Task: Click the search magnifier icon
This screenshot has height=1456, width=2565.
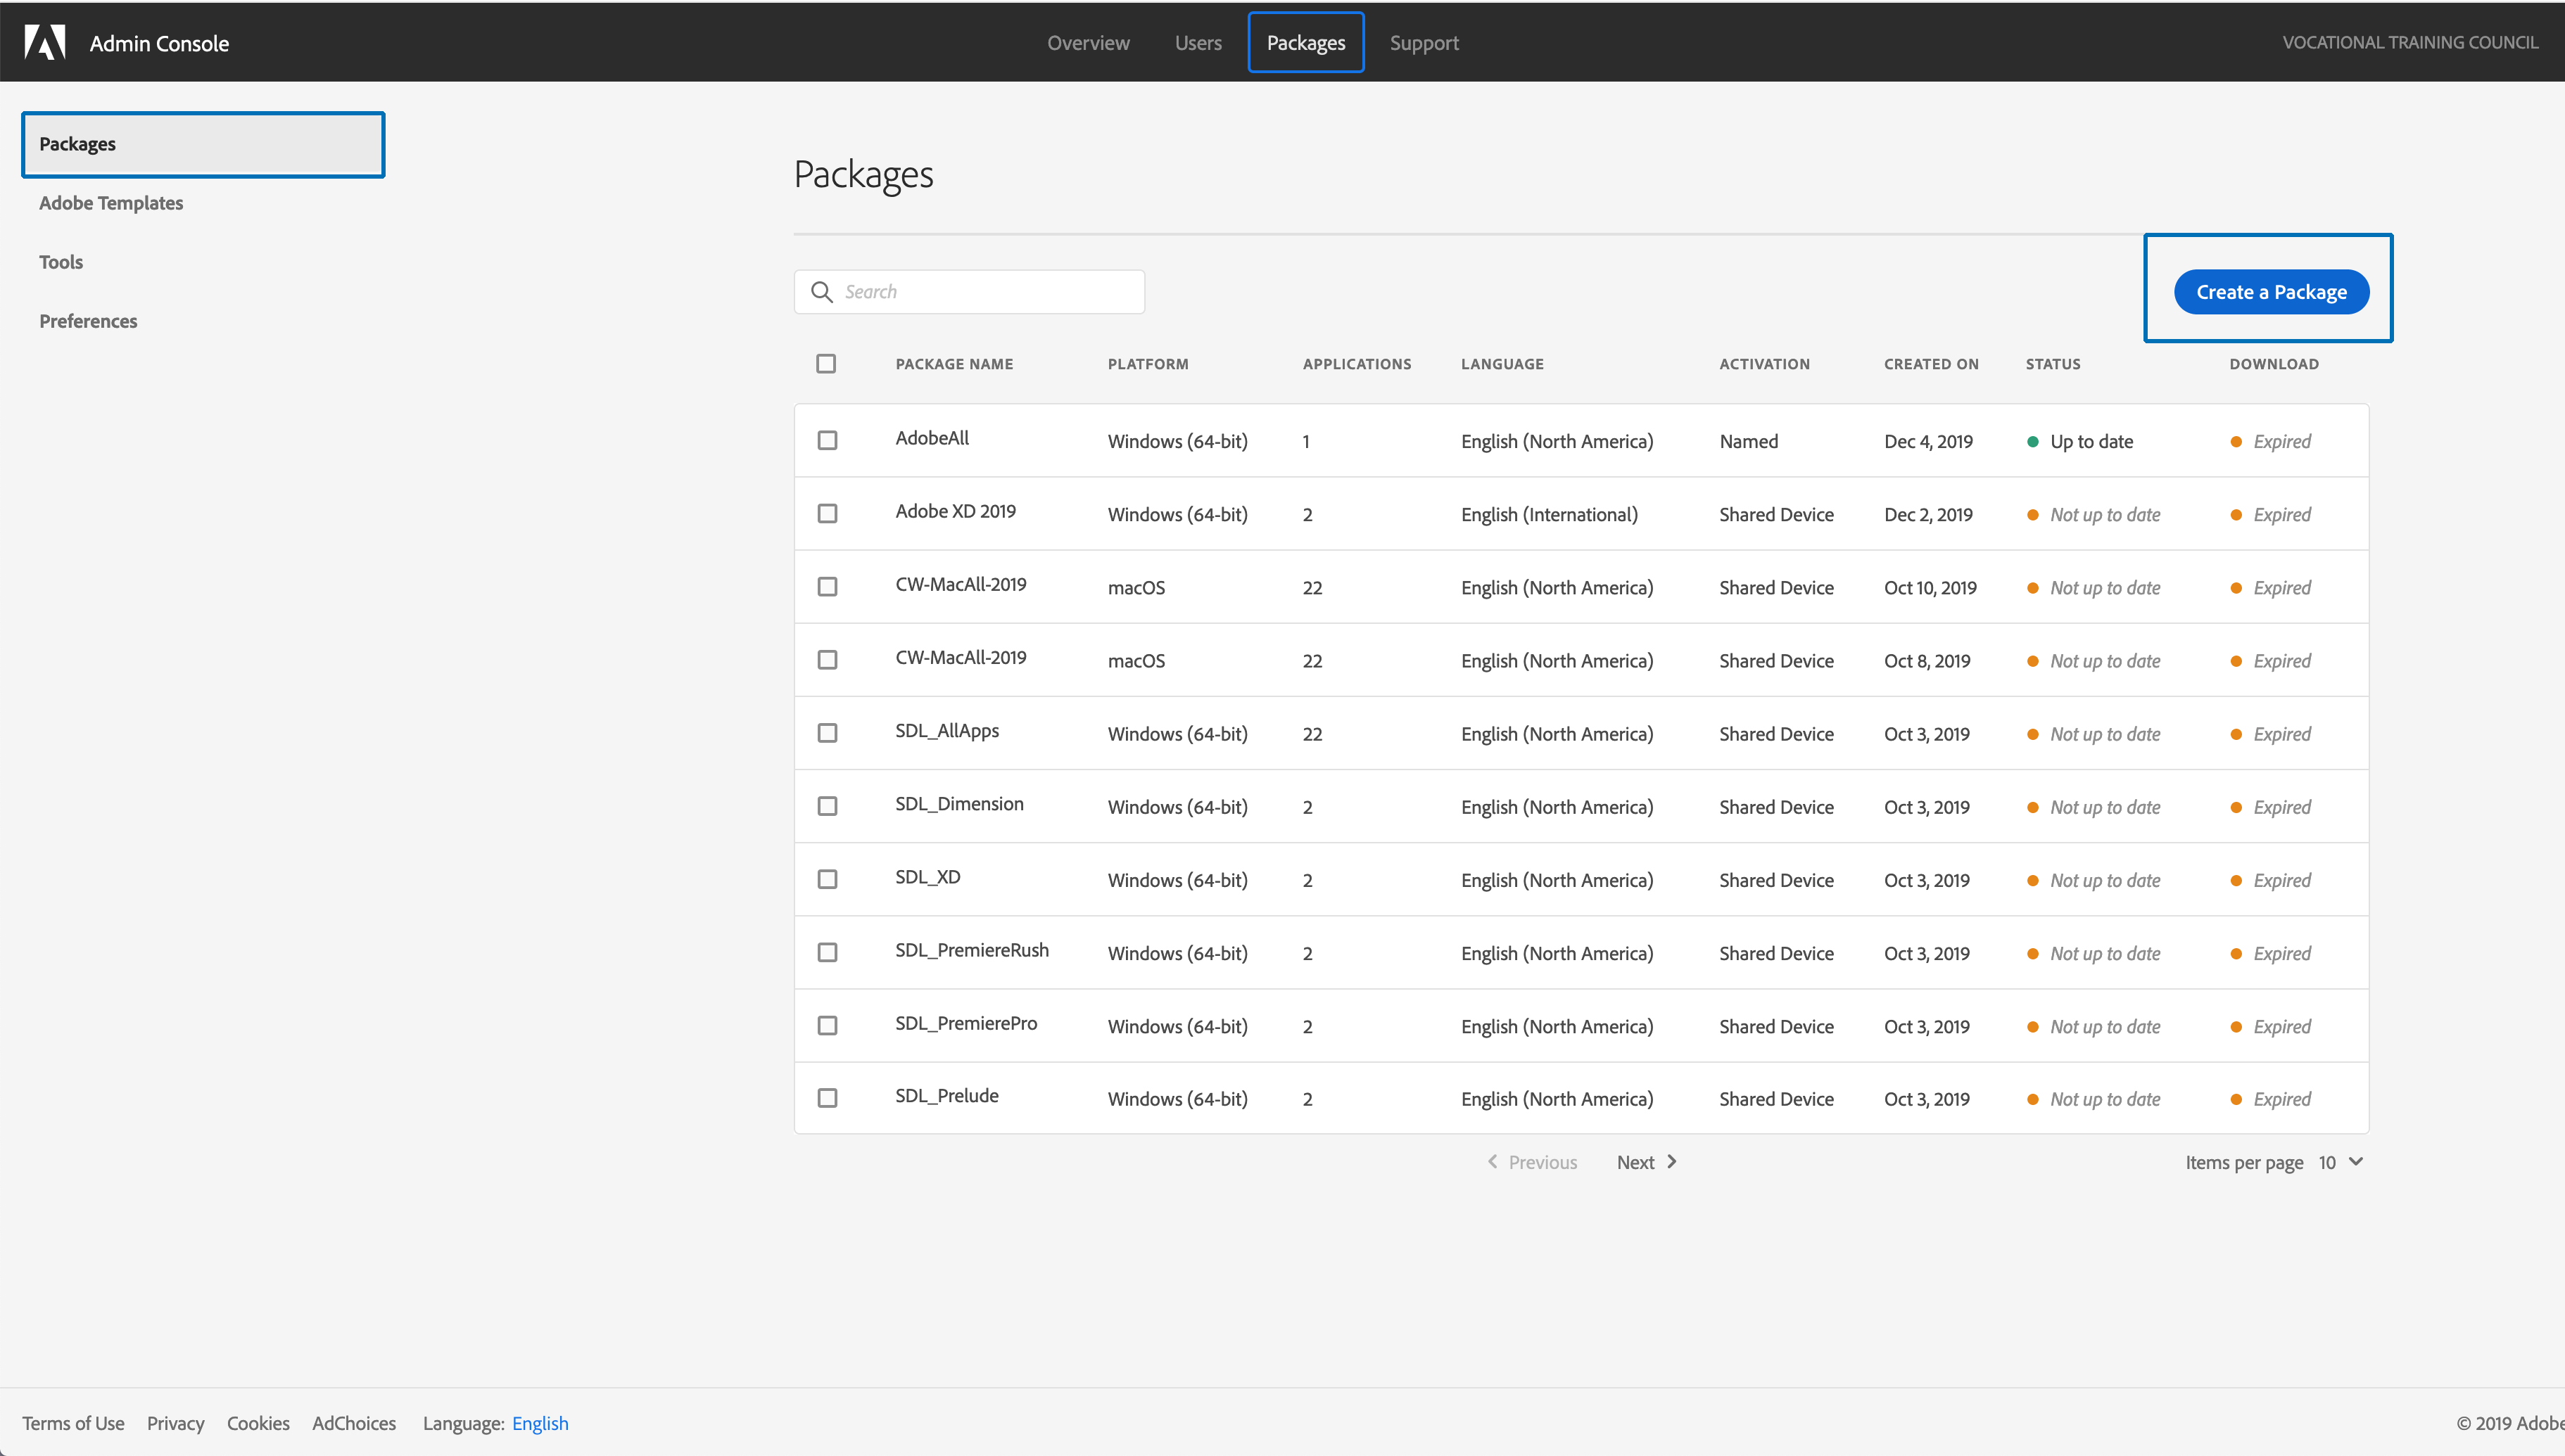Action: [821, 292]
